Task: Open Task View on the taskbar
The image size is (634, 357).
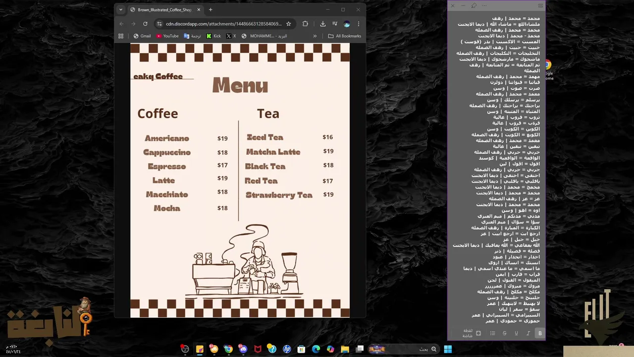Action: pyautogui.click(x=360, y=349)
